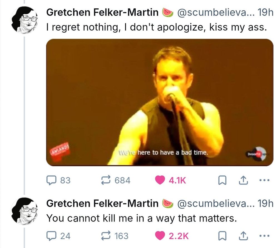This screenshot has height=248, width=278.
Task: Unlike the post with 4.1K likes
Action: [160, 181]
